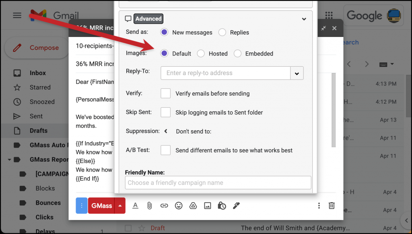Insert files using Google Drive

[193, 205]
